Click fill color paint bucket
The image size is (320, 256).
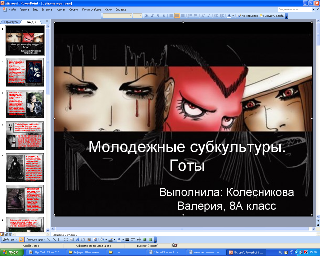click(x=102, y=239)
